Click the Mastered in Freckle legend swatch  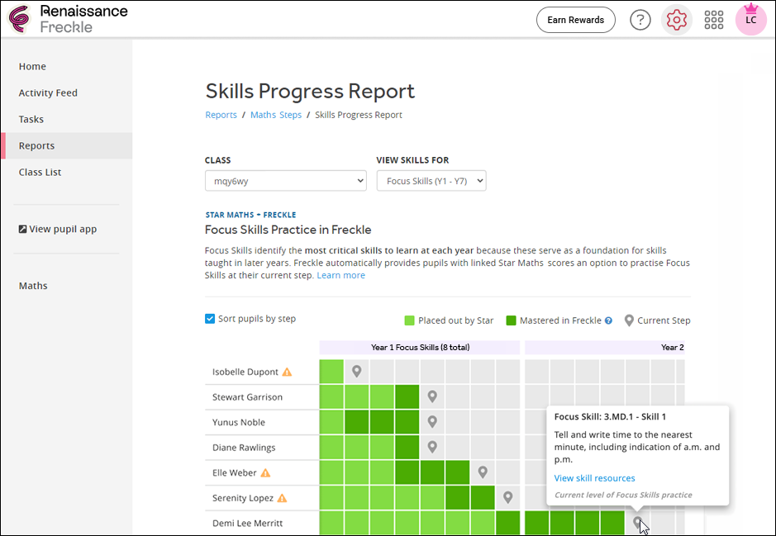tap(512, 320)
